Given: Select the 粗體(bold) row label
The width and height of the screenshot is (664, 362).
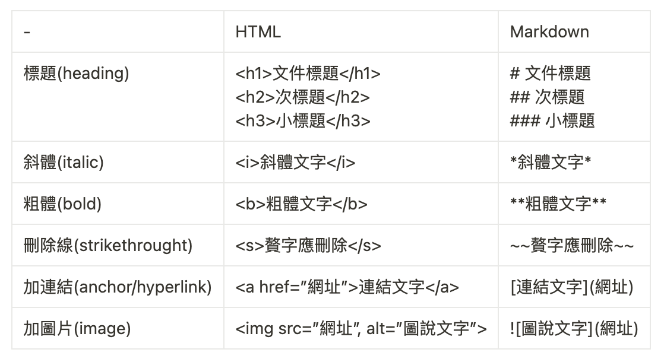Looking at the screenshot, I should [62, 204].
